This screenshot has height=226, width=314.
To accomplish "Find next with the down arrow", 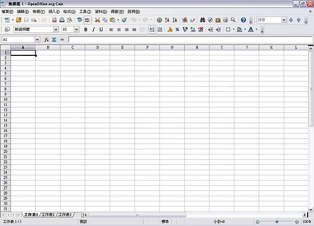I will pos(291,20).
